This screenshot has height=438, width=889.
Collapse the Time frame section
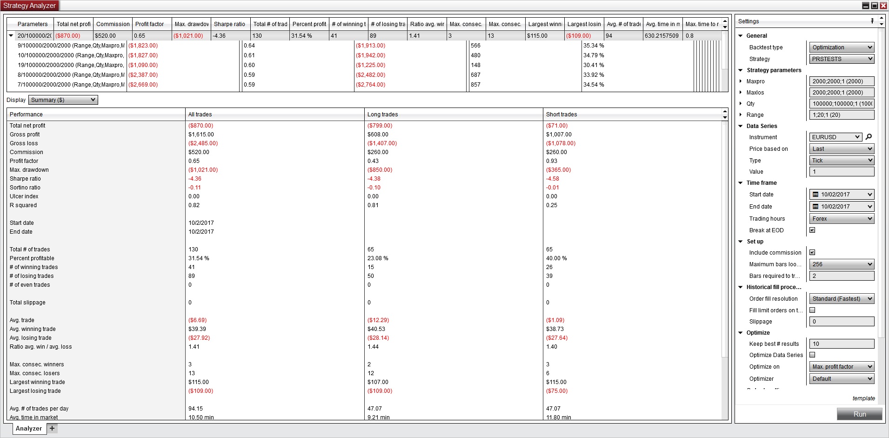coord(741,183)
